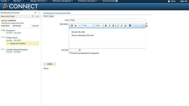Undo last edit in description editor
This screenshot has height=106, width=189.
click(76, 26)
